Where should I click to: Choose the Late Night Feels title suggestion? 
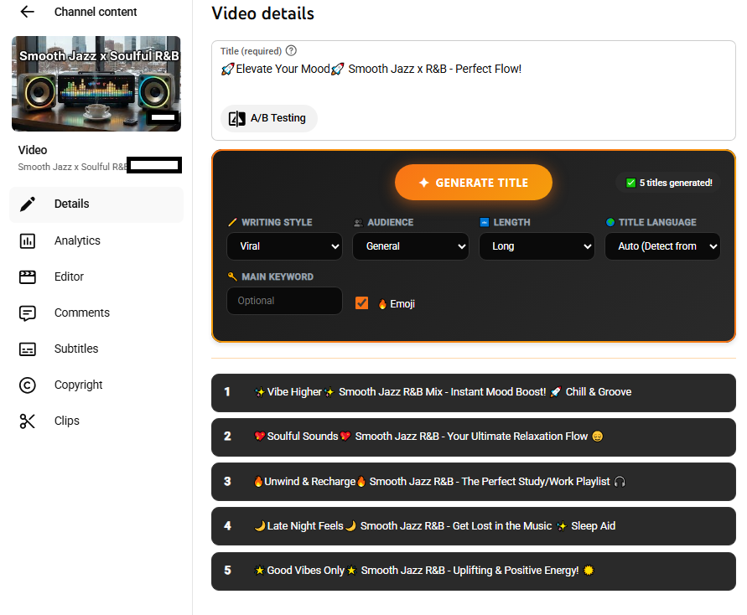[473, 526]
